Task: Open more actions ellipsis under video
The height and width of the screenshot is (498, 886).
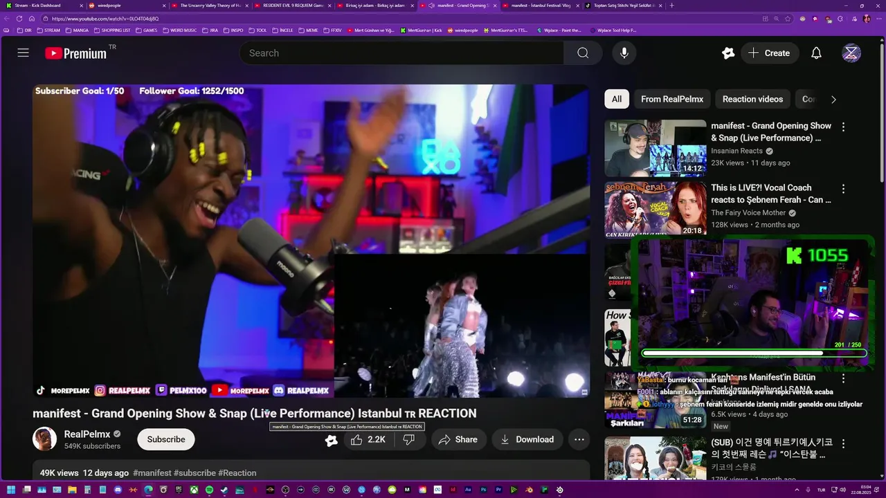Action: coord(579,439)
